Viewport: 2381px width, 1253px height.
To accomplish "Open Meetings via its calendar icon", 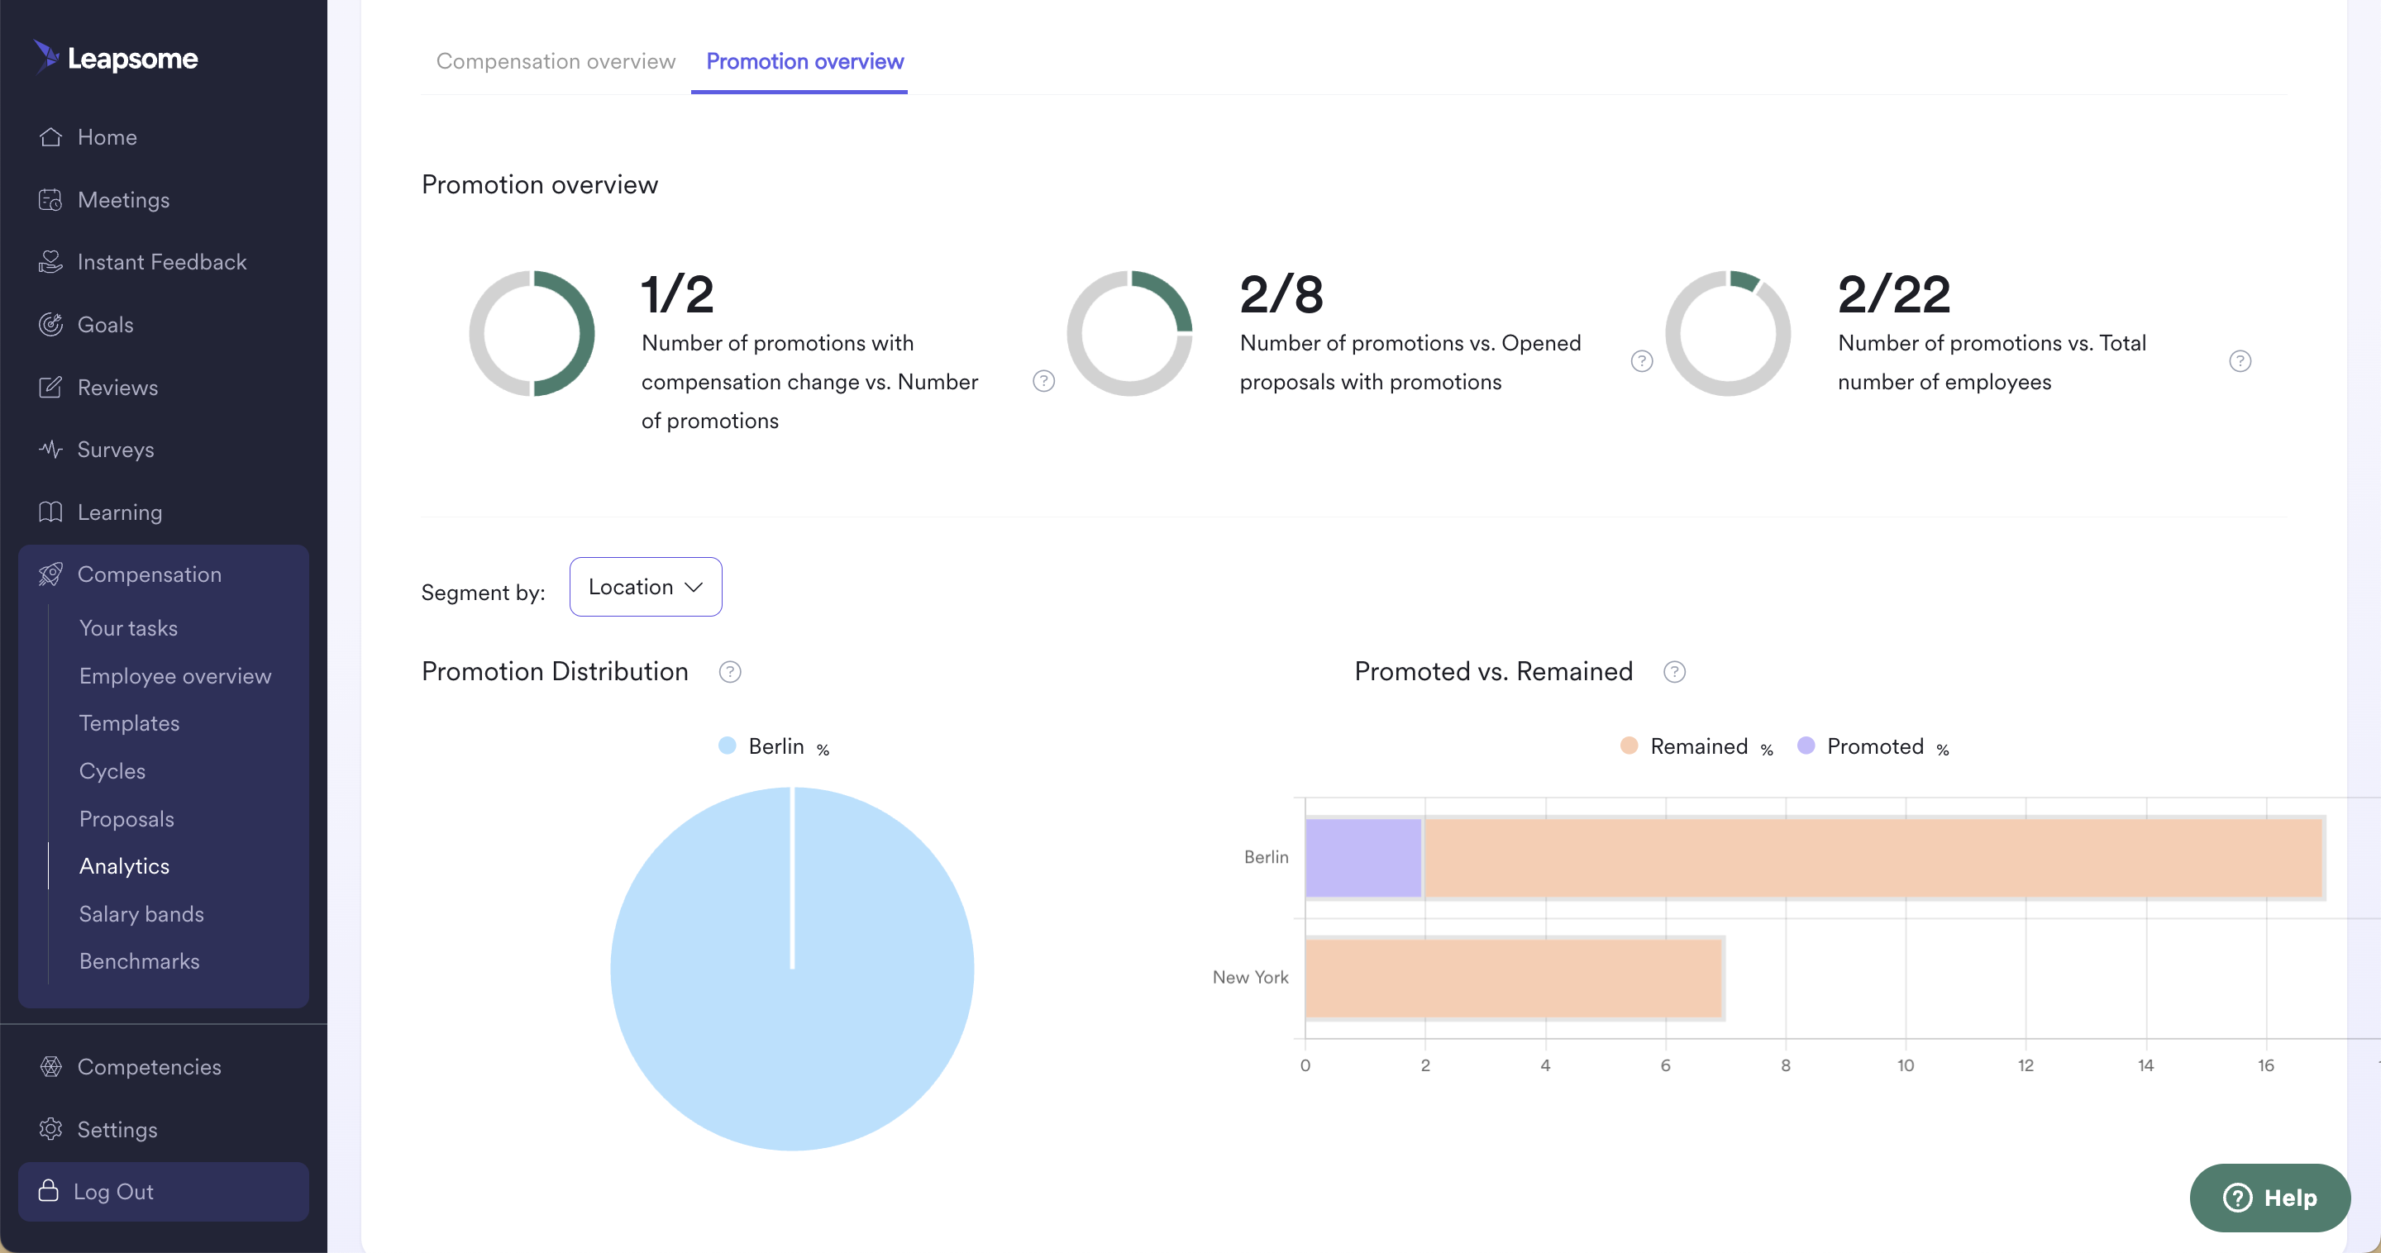I will (x=50, y=199).
